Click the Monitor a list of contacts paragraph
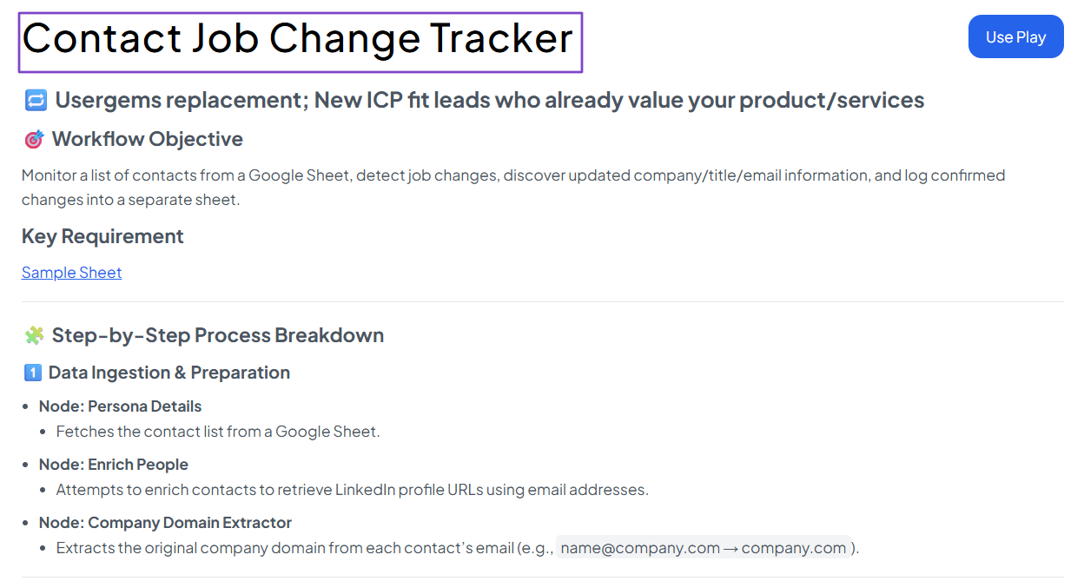The width and height of the screenshot is (1084, 581). click(513, 188)
